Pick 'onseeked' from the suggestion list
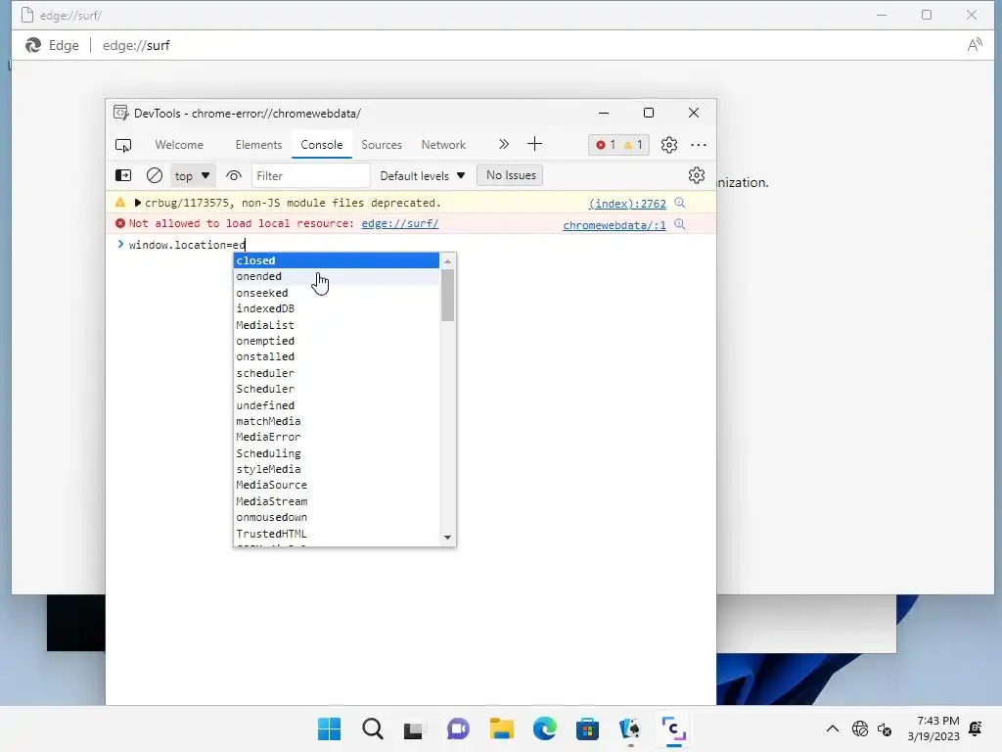Viewport: 1002px width, 752px height. pyautogui.click(x=337, y=293)
